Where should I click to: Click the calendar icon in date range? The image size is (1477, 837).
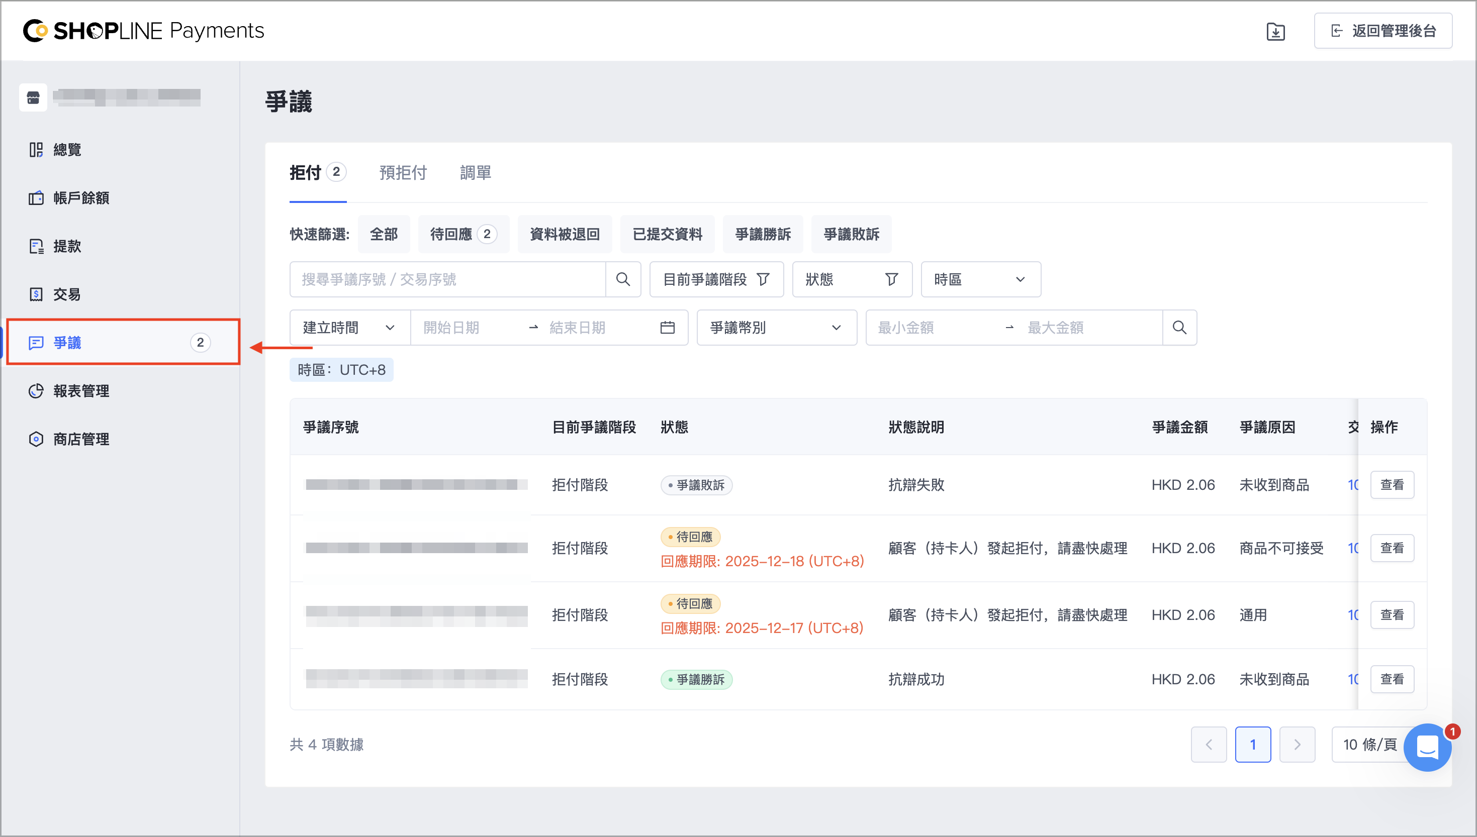pos(667,328)
